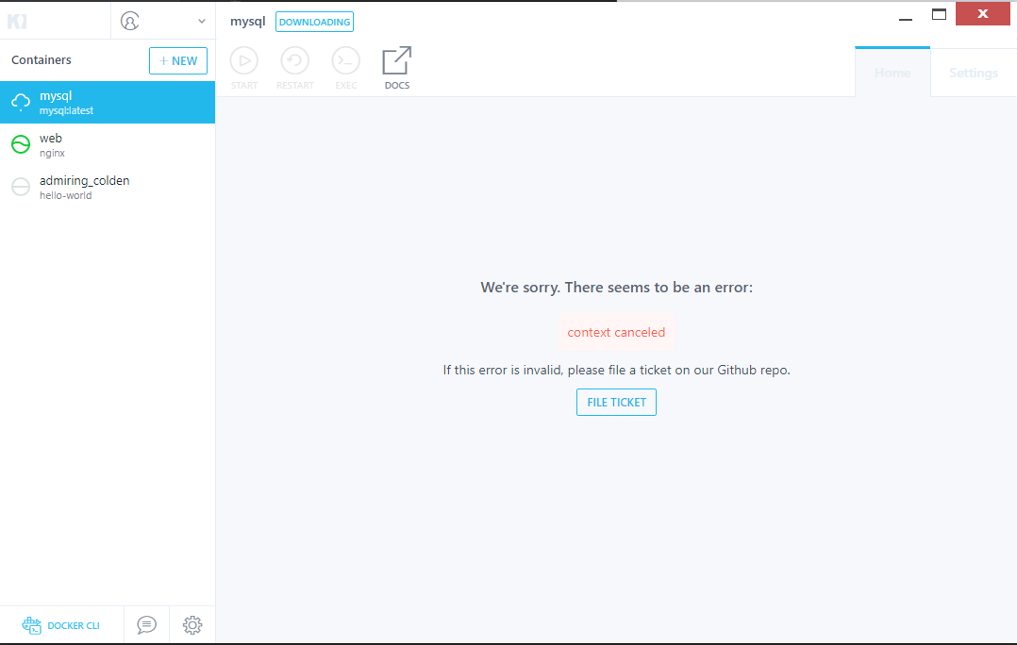1017x645 pixels.
Task: Maximize the Kitematic window
Action: [940, 14]
